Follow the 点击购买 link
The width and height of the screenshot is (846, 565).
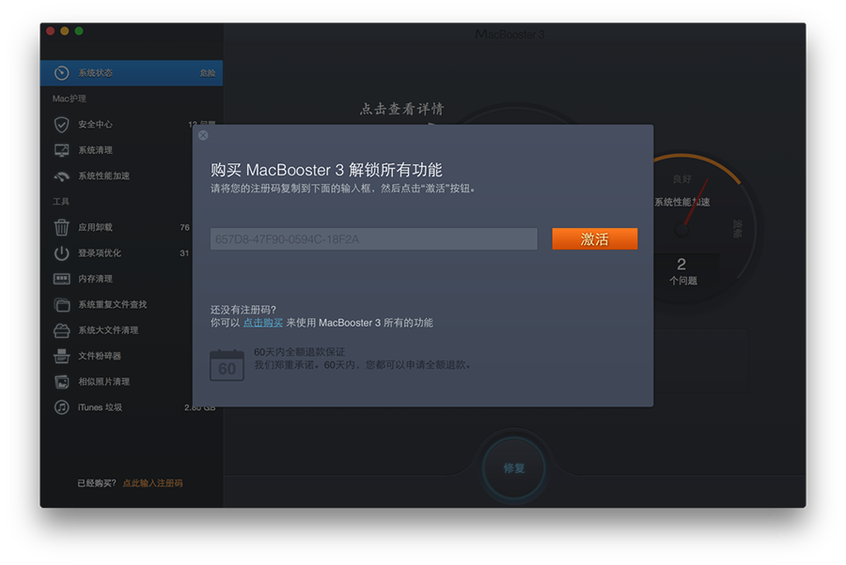(x=263, y=323)
